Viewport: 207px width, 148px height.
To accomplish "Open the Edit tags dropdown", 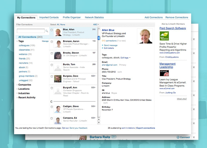I will pyautogui.click(x=125, y=58).
